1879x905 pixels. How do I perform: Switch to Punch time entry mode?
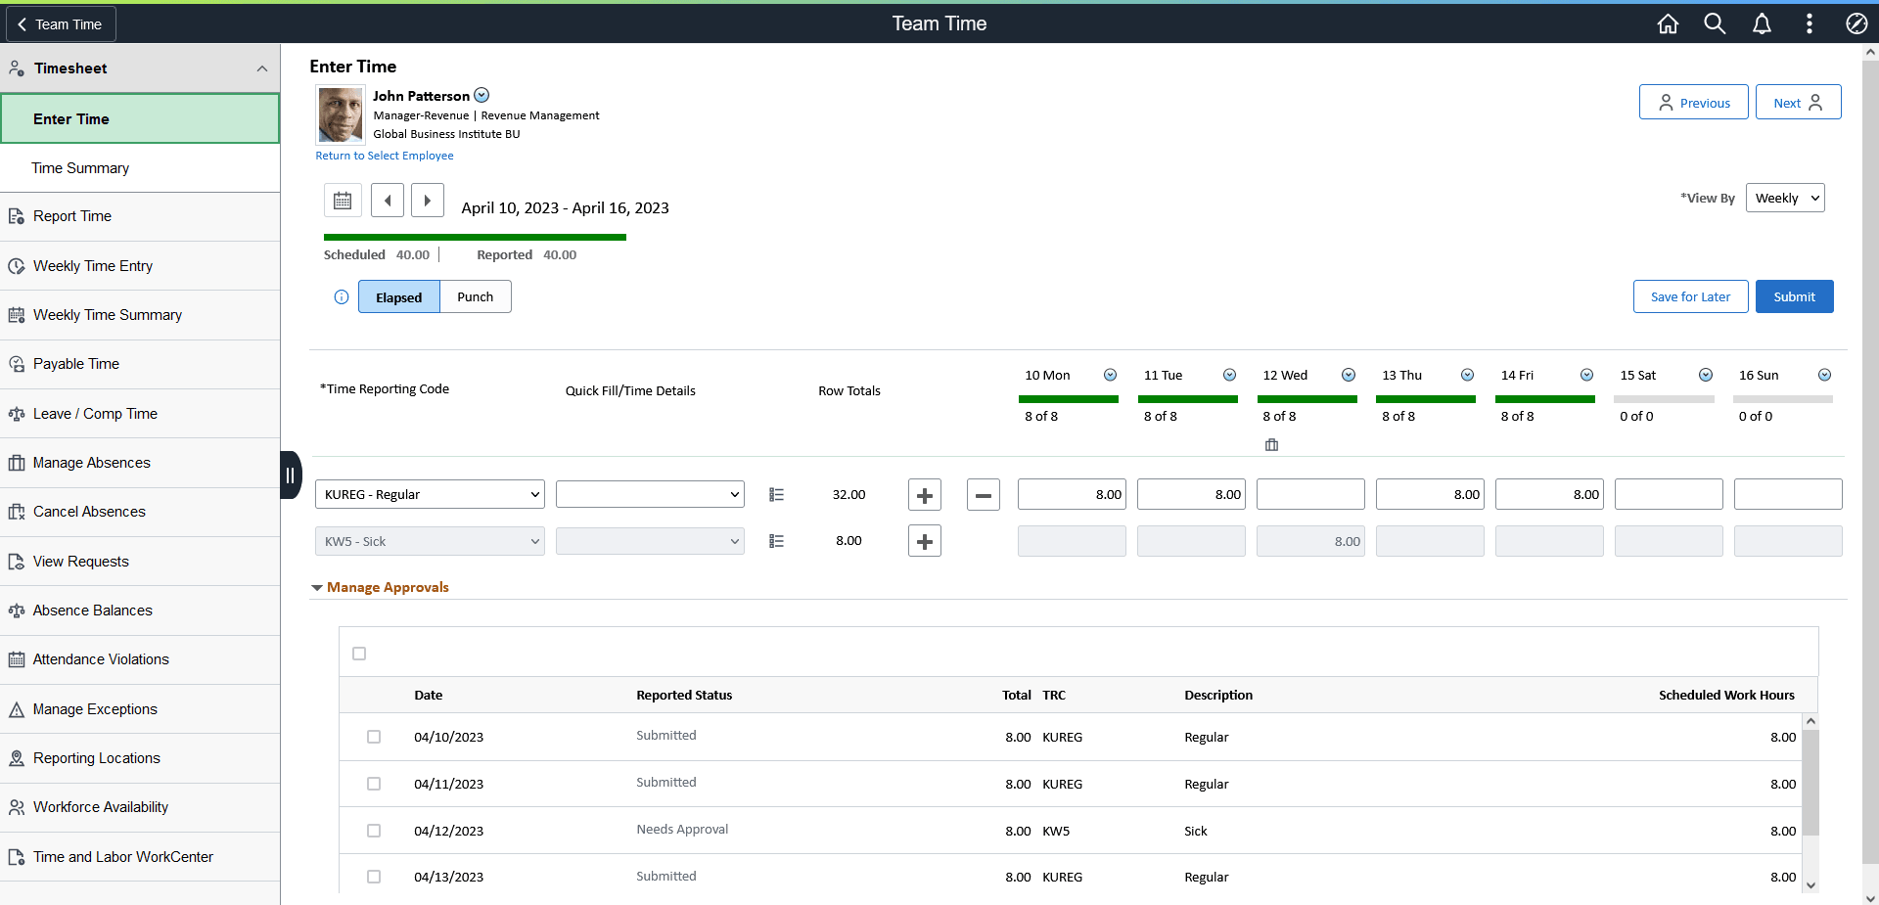click(475, 296)
